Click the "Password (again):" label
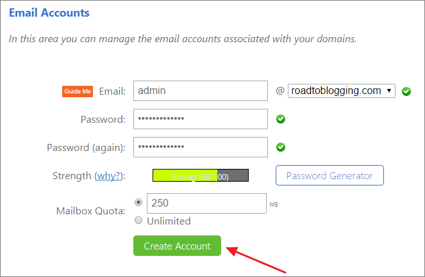Image resolution: width=425 pixels, height=277 pixels. click(86, 147)
